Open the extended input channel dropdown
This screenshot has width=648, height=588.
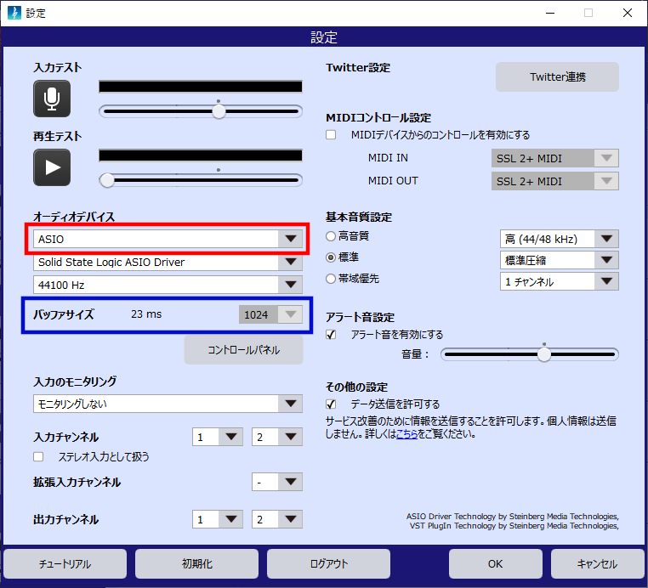(277, 482)
